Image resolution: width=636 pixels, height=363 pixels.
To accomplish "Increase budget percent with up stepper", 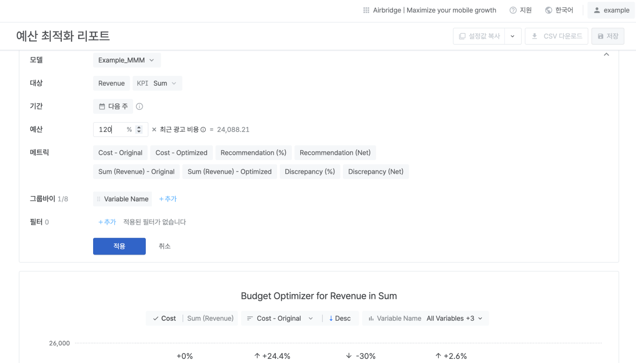I will 139,127.
